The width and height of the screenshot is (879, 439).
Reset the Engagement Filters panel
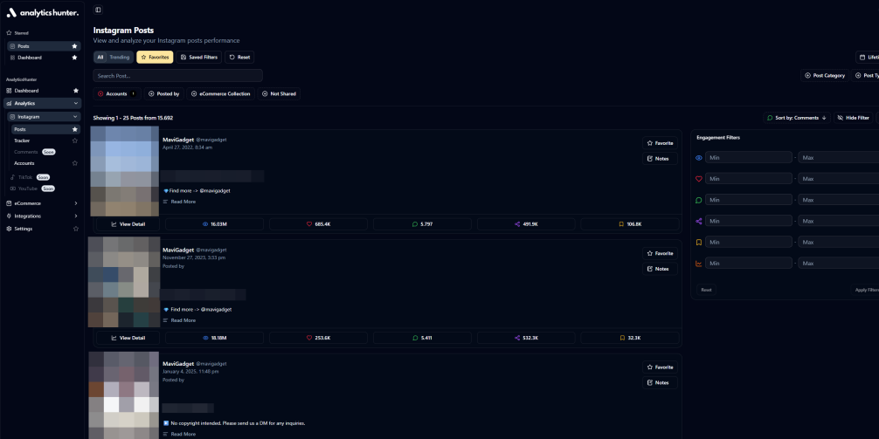tap(706, 290)
